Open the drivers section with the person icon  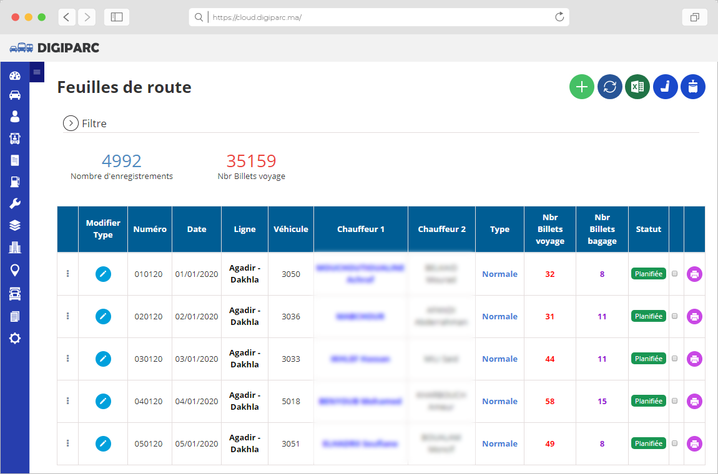(x=14, y=117)
